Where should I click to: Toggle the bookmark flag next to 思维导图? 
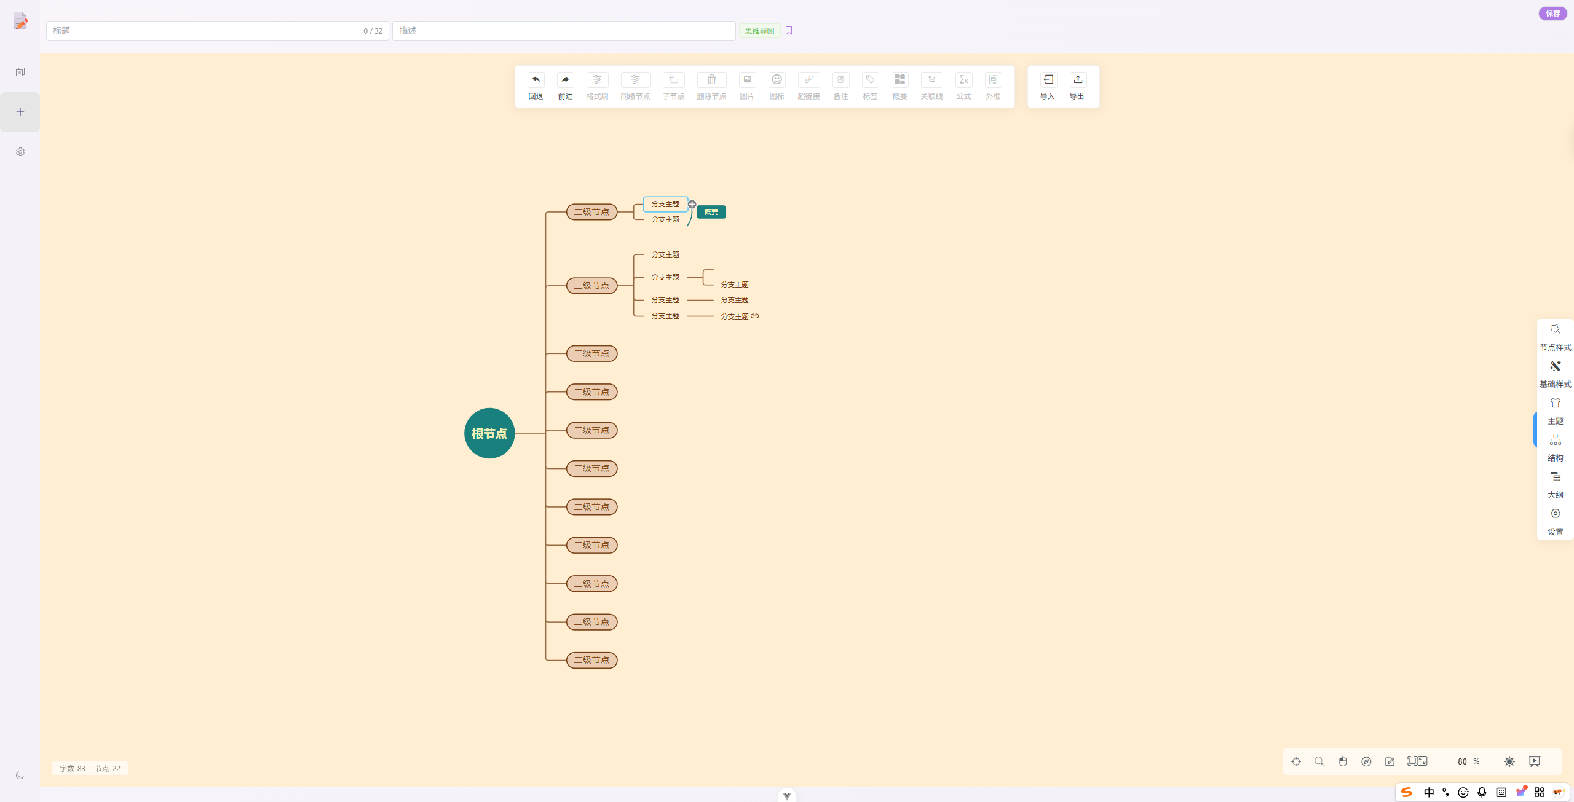point(789,31)
